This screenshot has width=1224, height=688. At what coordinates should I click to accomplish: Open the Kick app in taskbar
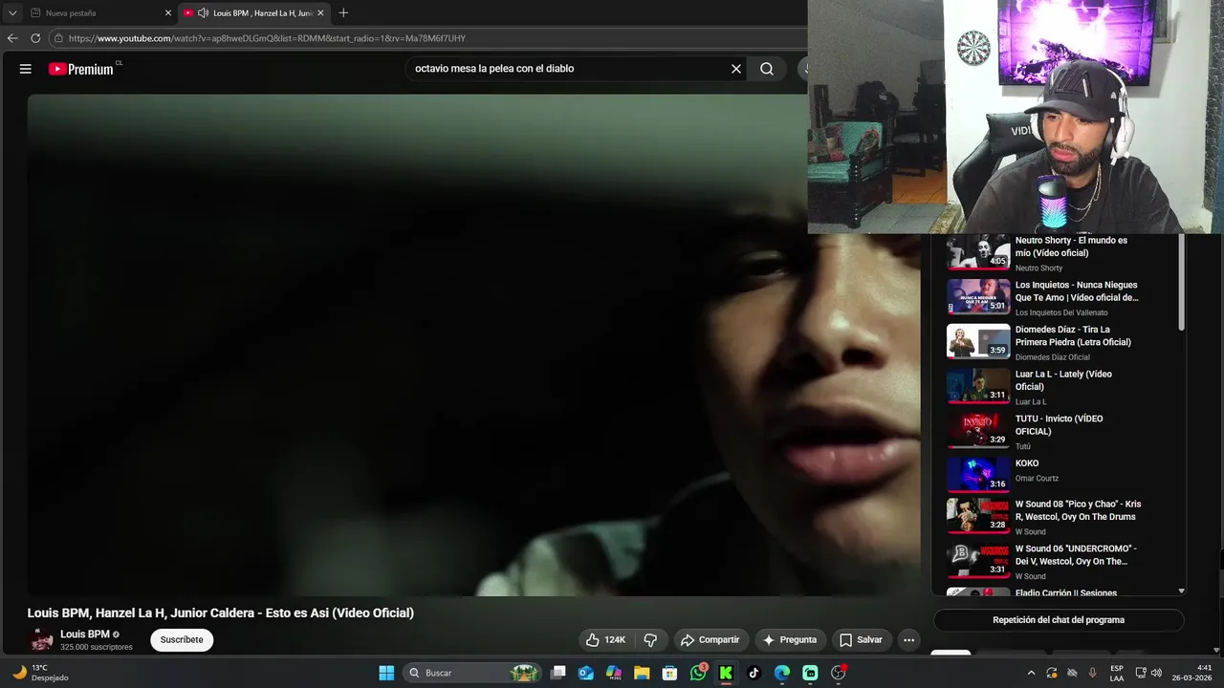point(726,673)
